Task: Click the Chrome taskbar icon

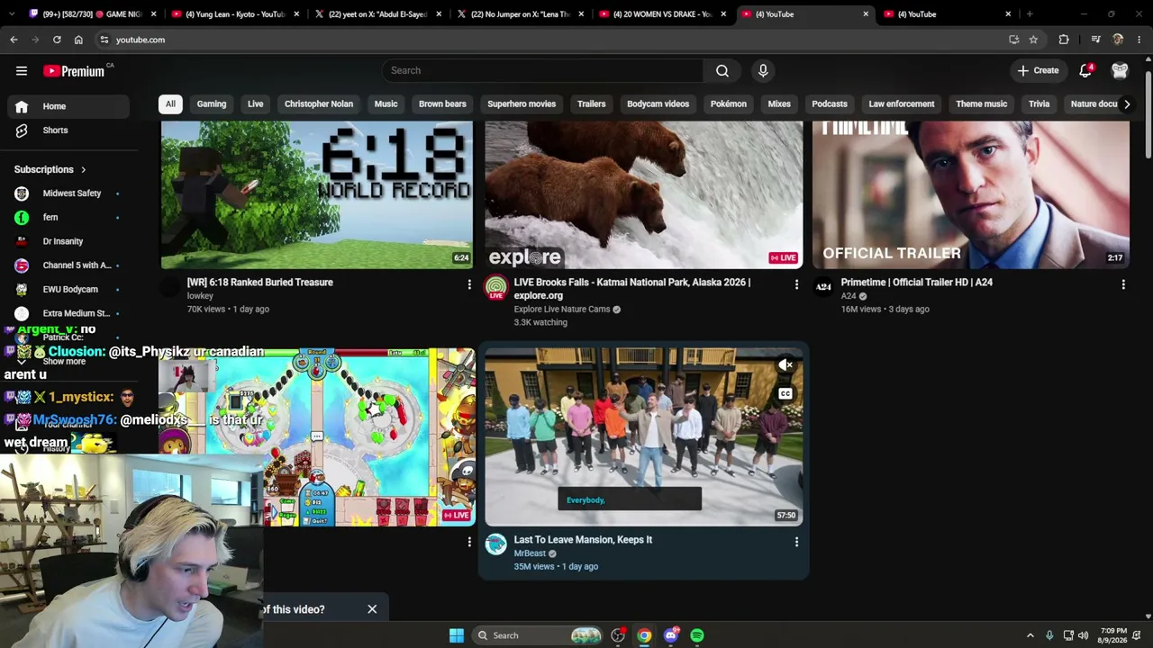Action: click(x=644, y=635)
